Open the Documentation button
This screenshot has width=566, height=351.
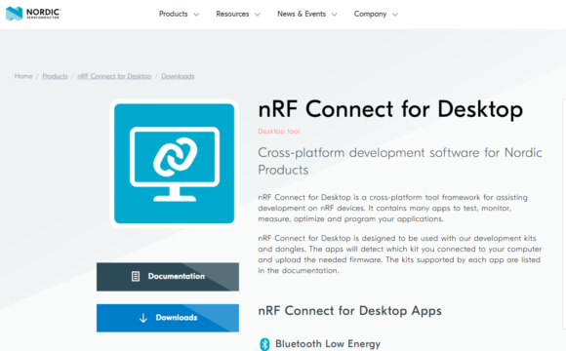click(x=168, y=277)
